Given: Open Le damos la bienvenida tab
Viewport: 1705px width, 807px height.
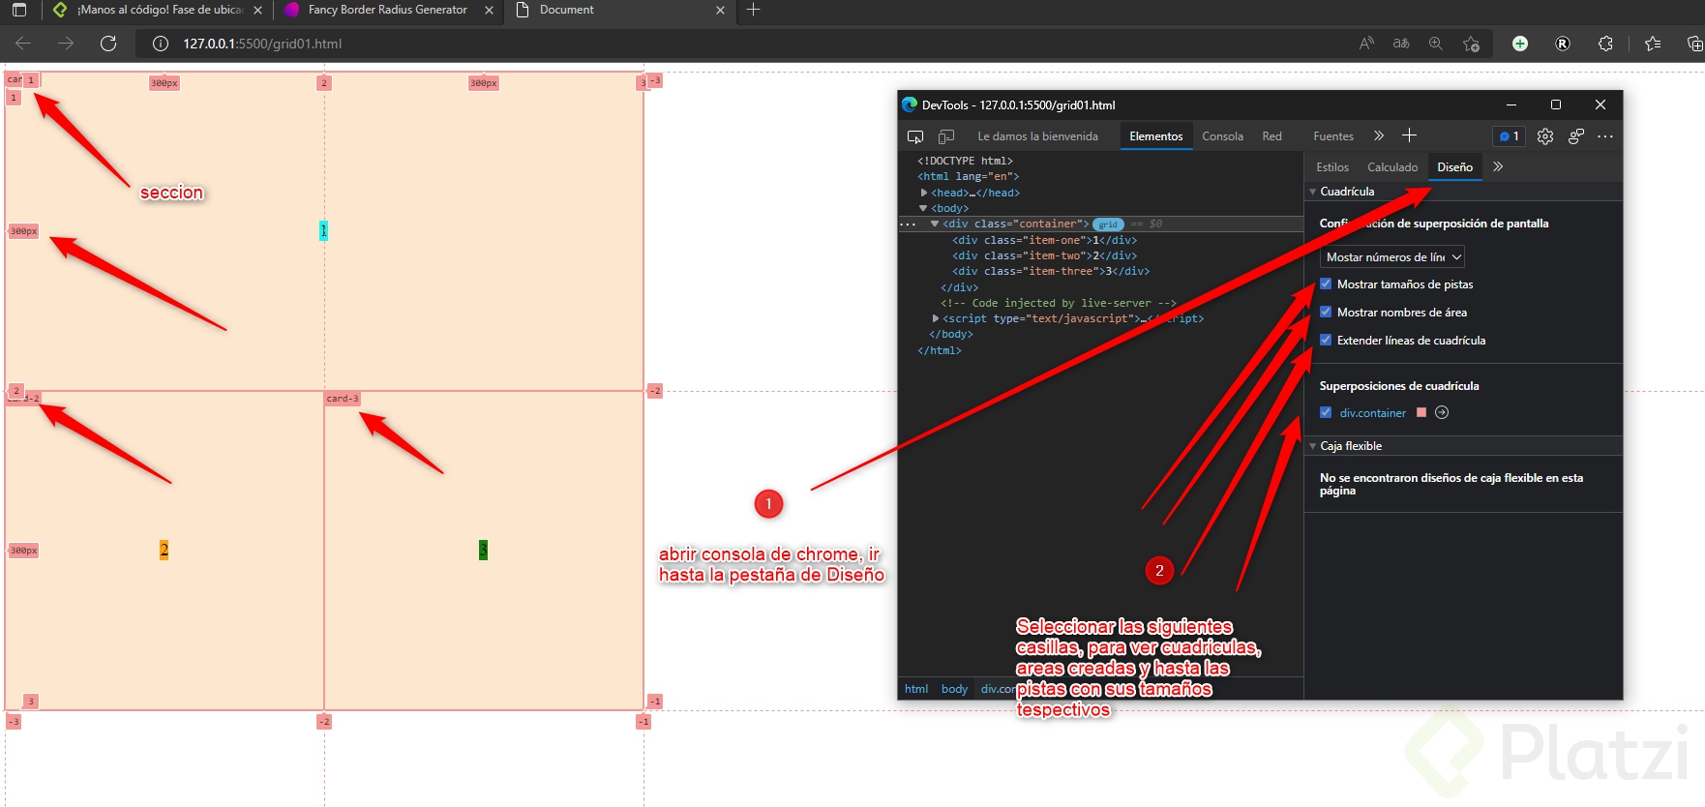Looking at the screenshot, I should [x=1038, y=136].
